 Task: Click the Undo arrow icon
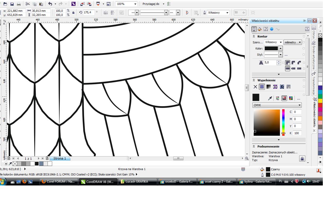click(50, 4)
